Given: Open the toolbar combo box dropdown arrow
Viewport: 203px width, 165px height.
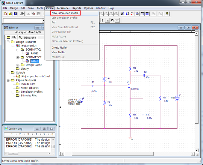Looking at the screenshot, I should 43,20.
